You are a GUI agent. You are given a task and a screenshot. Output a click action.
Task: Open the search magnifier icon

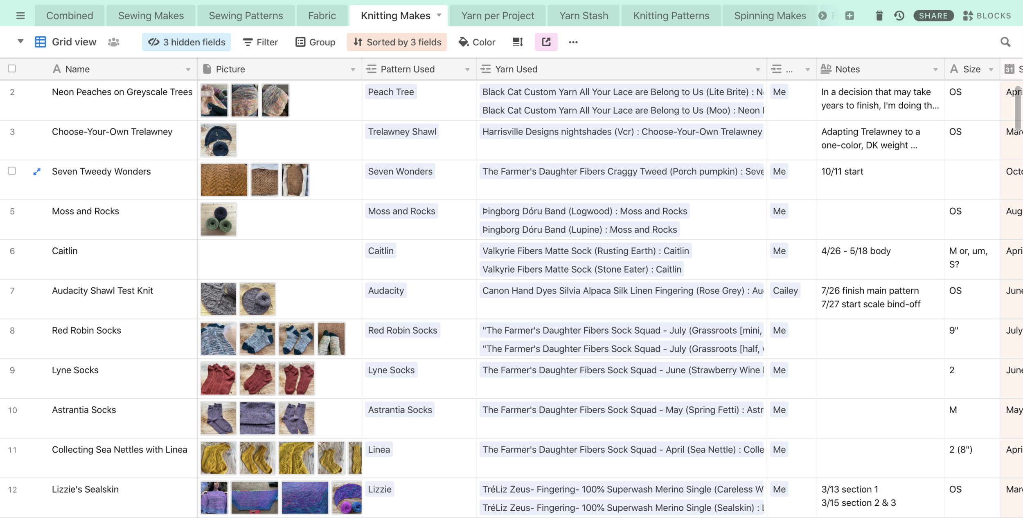tap(1005, 42)
